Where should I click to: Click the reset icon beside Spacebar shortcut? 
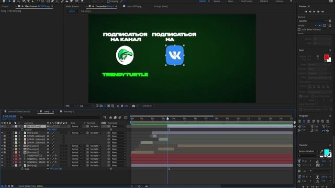point(330,21)
